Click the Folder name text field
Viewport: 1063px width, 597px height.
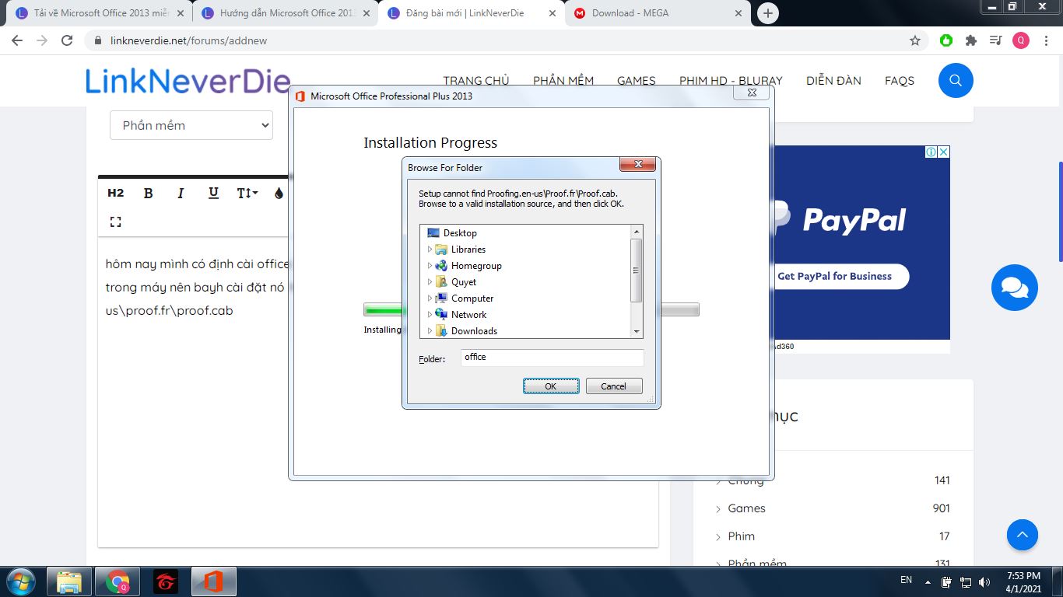pyautogui.click(x=552, y=358)
